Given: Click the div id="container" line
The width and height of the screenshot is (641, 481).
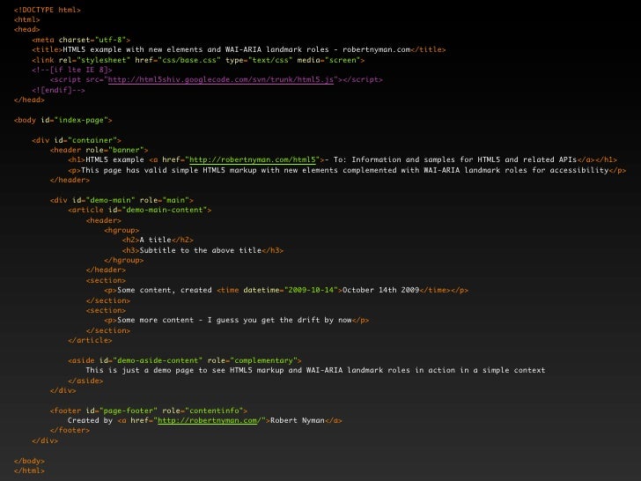Looking at the screenshot, I should pyautogui.click(x=77, y=140).
